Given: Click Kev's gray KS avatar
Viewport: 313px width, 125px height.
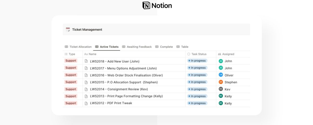Looking at the screenshot, I should 221,89.
